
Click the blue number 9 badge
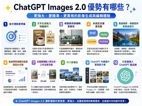[x=87, y=63]
